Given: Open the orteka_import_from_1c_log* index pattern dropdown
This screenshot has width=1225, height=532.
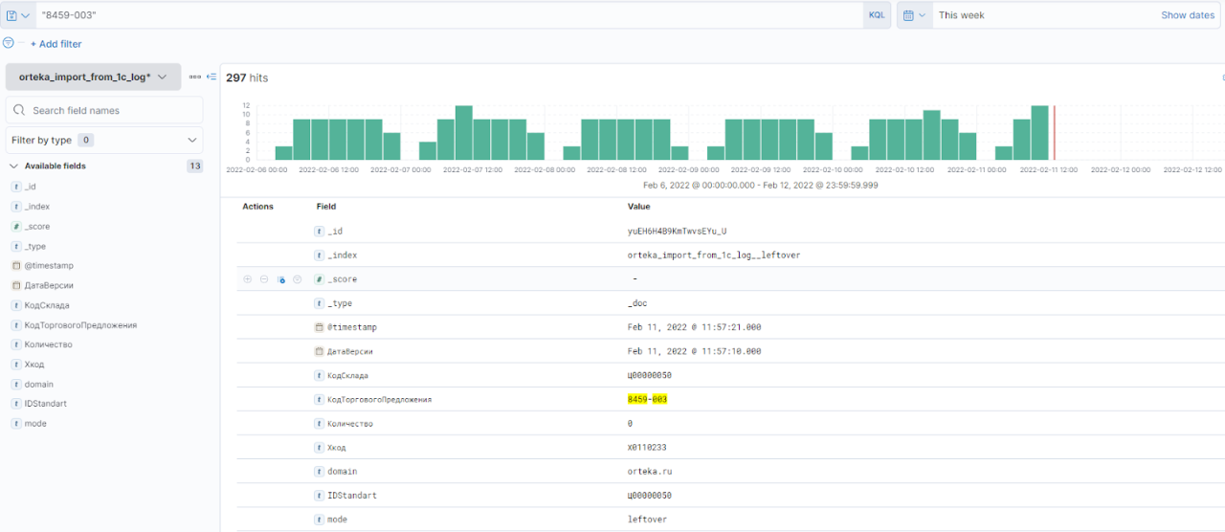Looking at the screenshot, I should 93,77.
